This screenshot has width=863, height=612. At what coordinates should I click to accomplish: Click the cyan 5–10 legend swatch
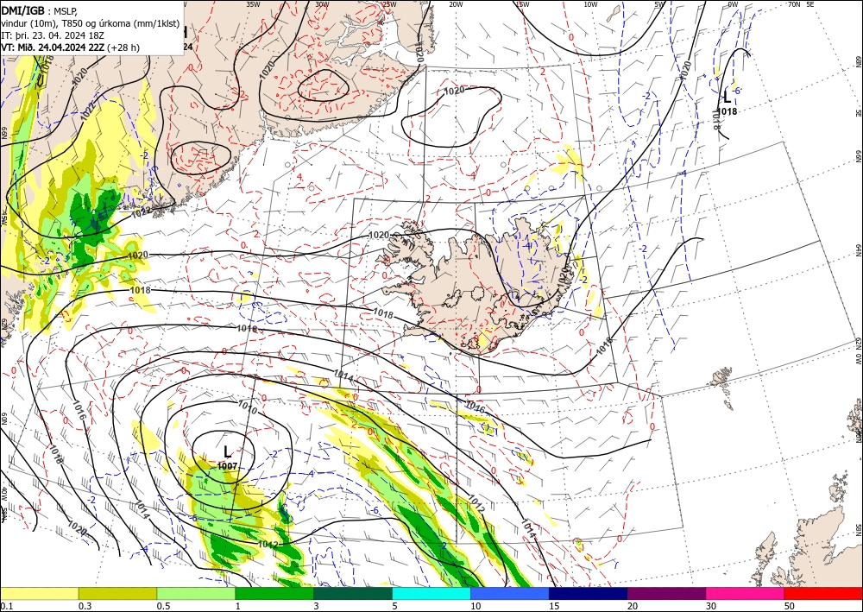(x=431, y=593)
